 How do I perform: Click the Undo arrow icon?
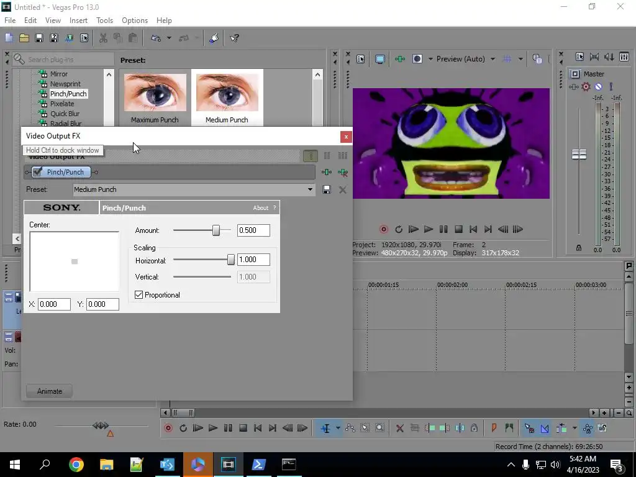click(x=156, y=38)
